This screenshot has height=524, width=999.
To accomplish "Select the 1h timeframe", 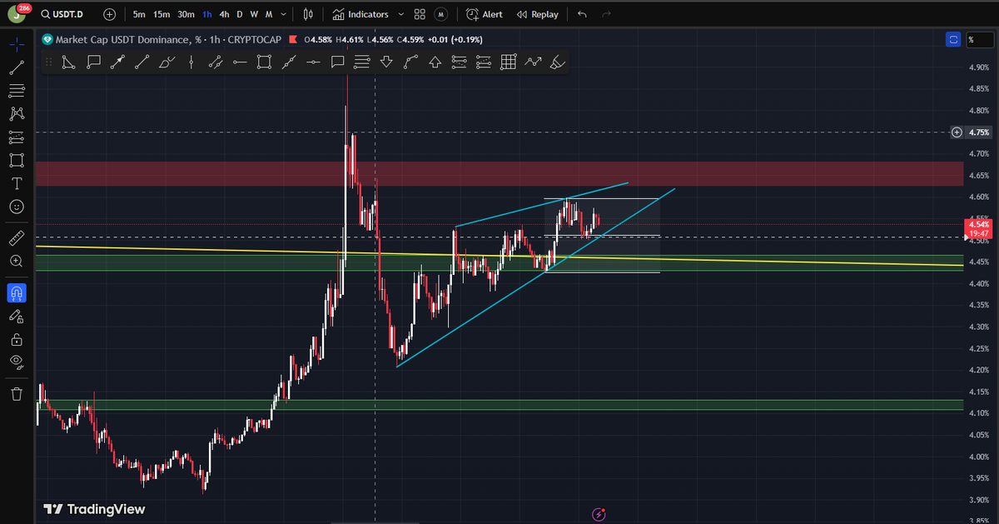I will [x=207, y=14].
